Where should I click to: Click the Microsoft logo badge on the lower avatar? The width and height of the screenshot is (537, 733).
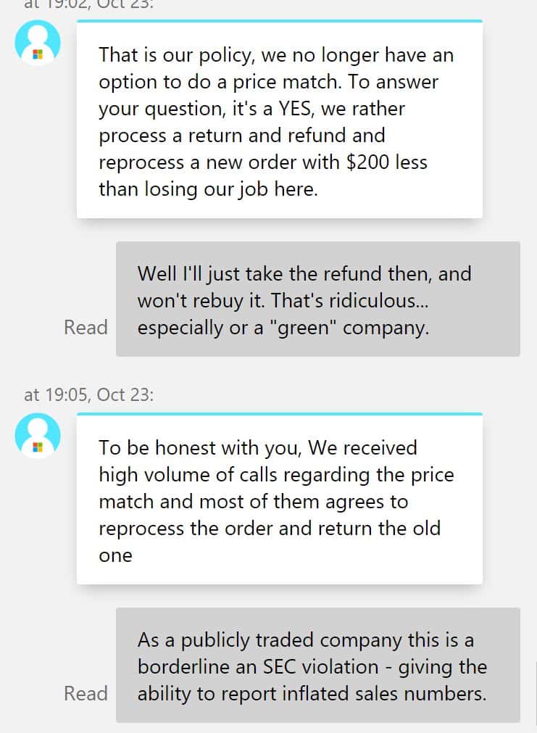coord(38,448)
